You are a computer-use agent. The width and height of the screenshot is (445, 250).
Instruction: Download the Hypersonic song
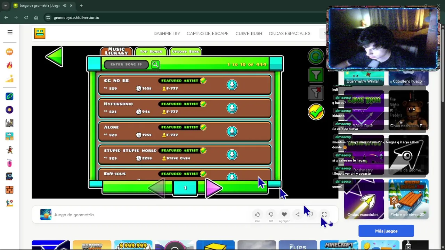point(232,108)
